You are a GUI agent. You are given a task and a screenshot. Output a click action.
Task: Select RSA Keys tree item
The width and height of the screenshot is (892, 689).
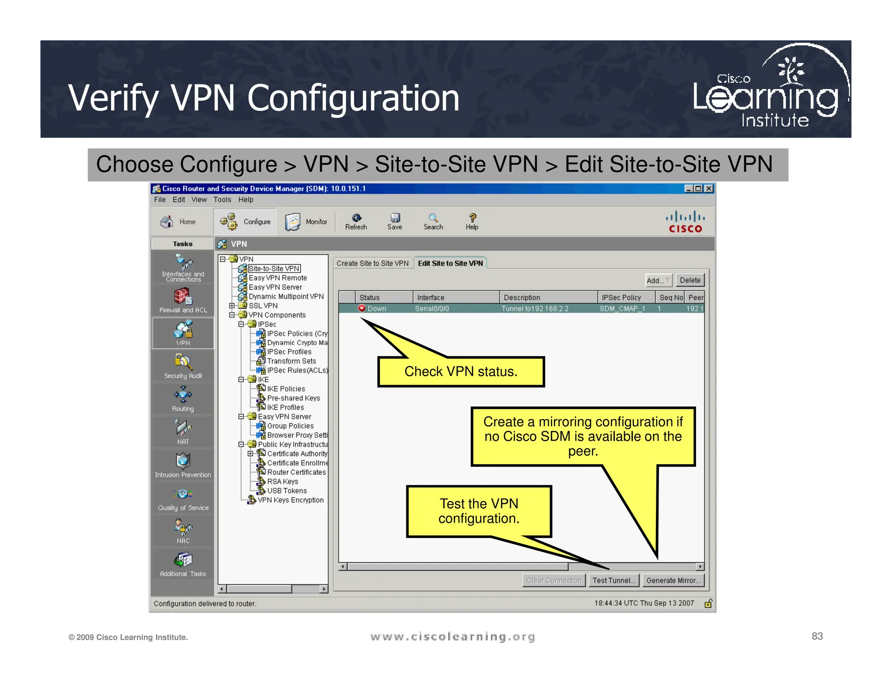click(283, 482)
